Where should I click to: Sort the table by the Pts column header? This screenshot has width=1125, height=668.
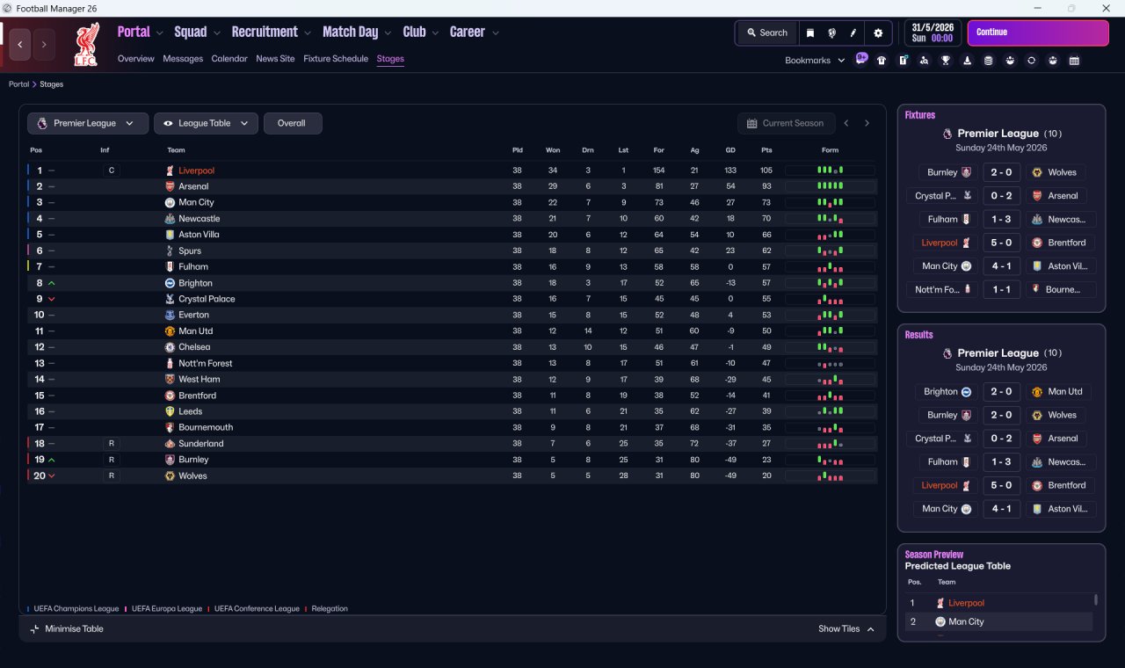(766, 150)
